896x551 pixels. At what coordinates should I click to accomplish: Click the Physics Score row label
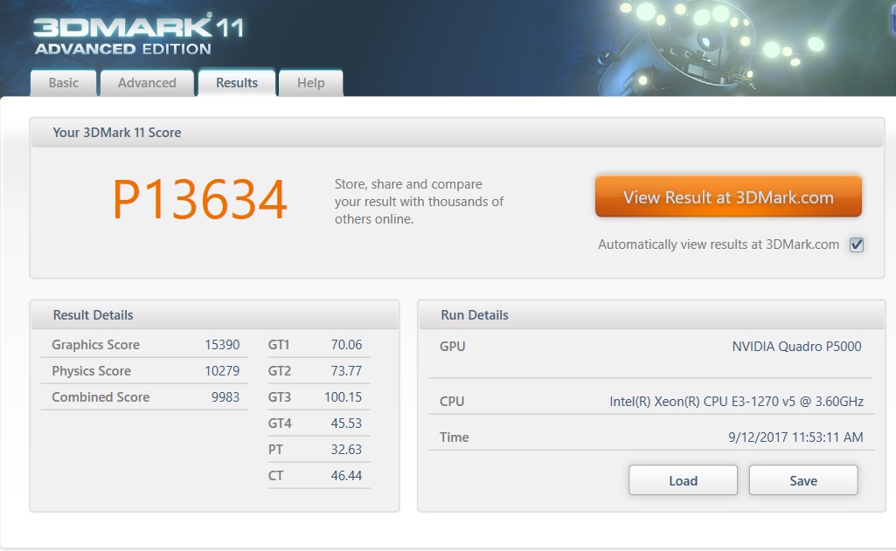pyautogui.click(x=91, y=371)
